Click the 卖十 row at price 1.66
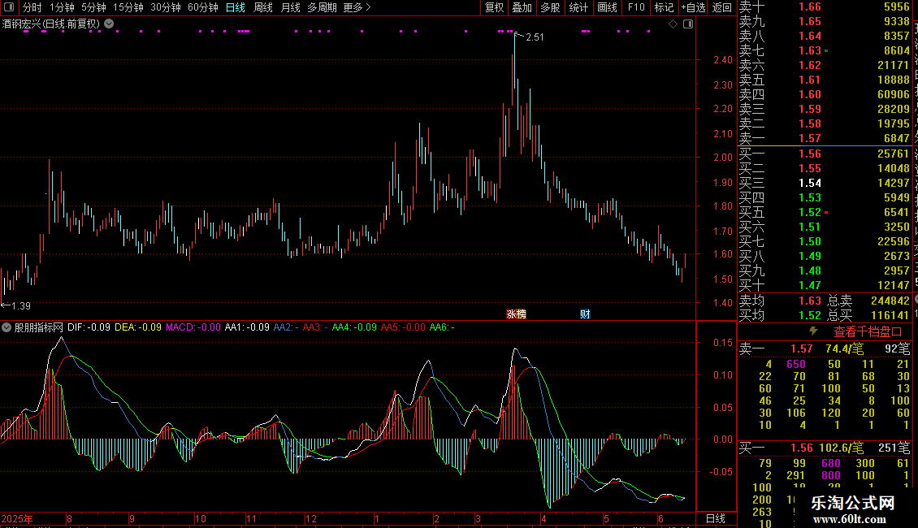 pos(825,7)
